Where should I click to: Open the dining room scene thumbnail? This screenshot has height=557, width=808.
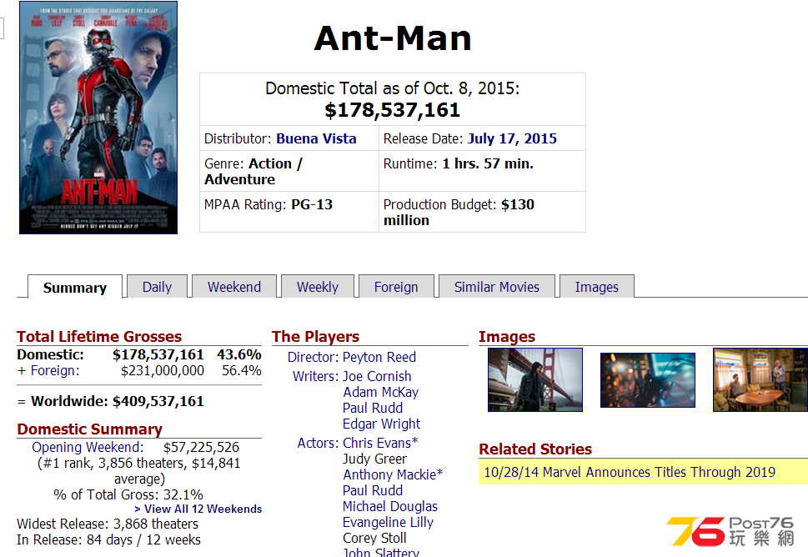[x=760, y=379]
